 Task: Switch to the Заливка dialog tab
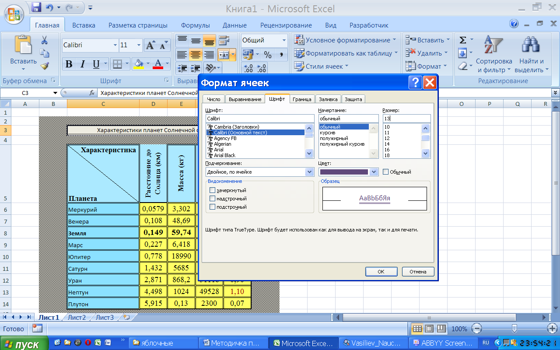coord(328,99)
